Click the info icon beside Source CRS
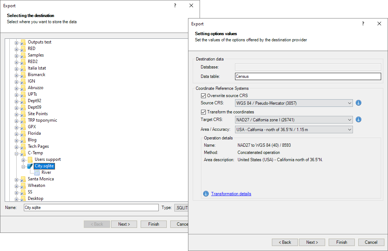Viewport: 388px width, 251px height. (x=358, y=103)
